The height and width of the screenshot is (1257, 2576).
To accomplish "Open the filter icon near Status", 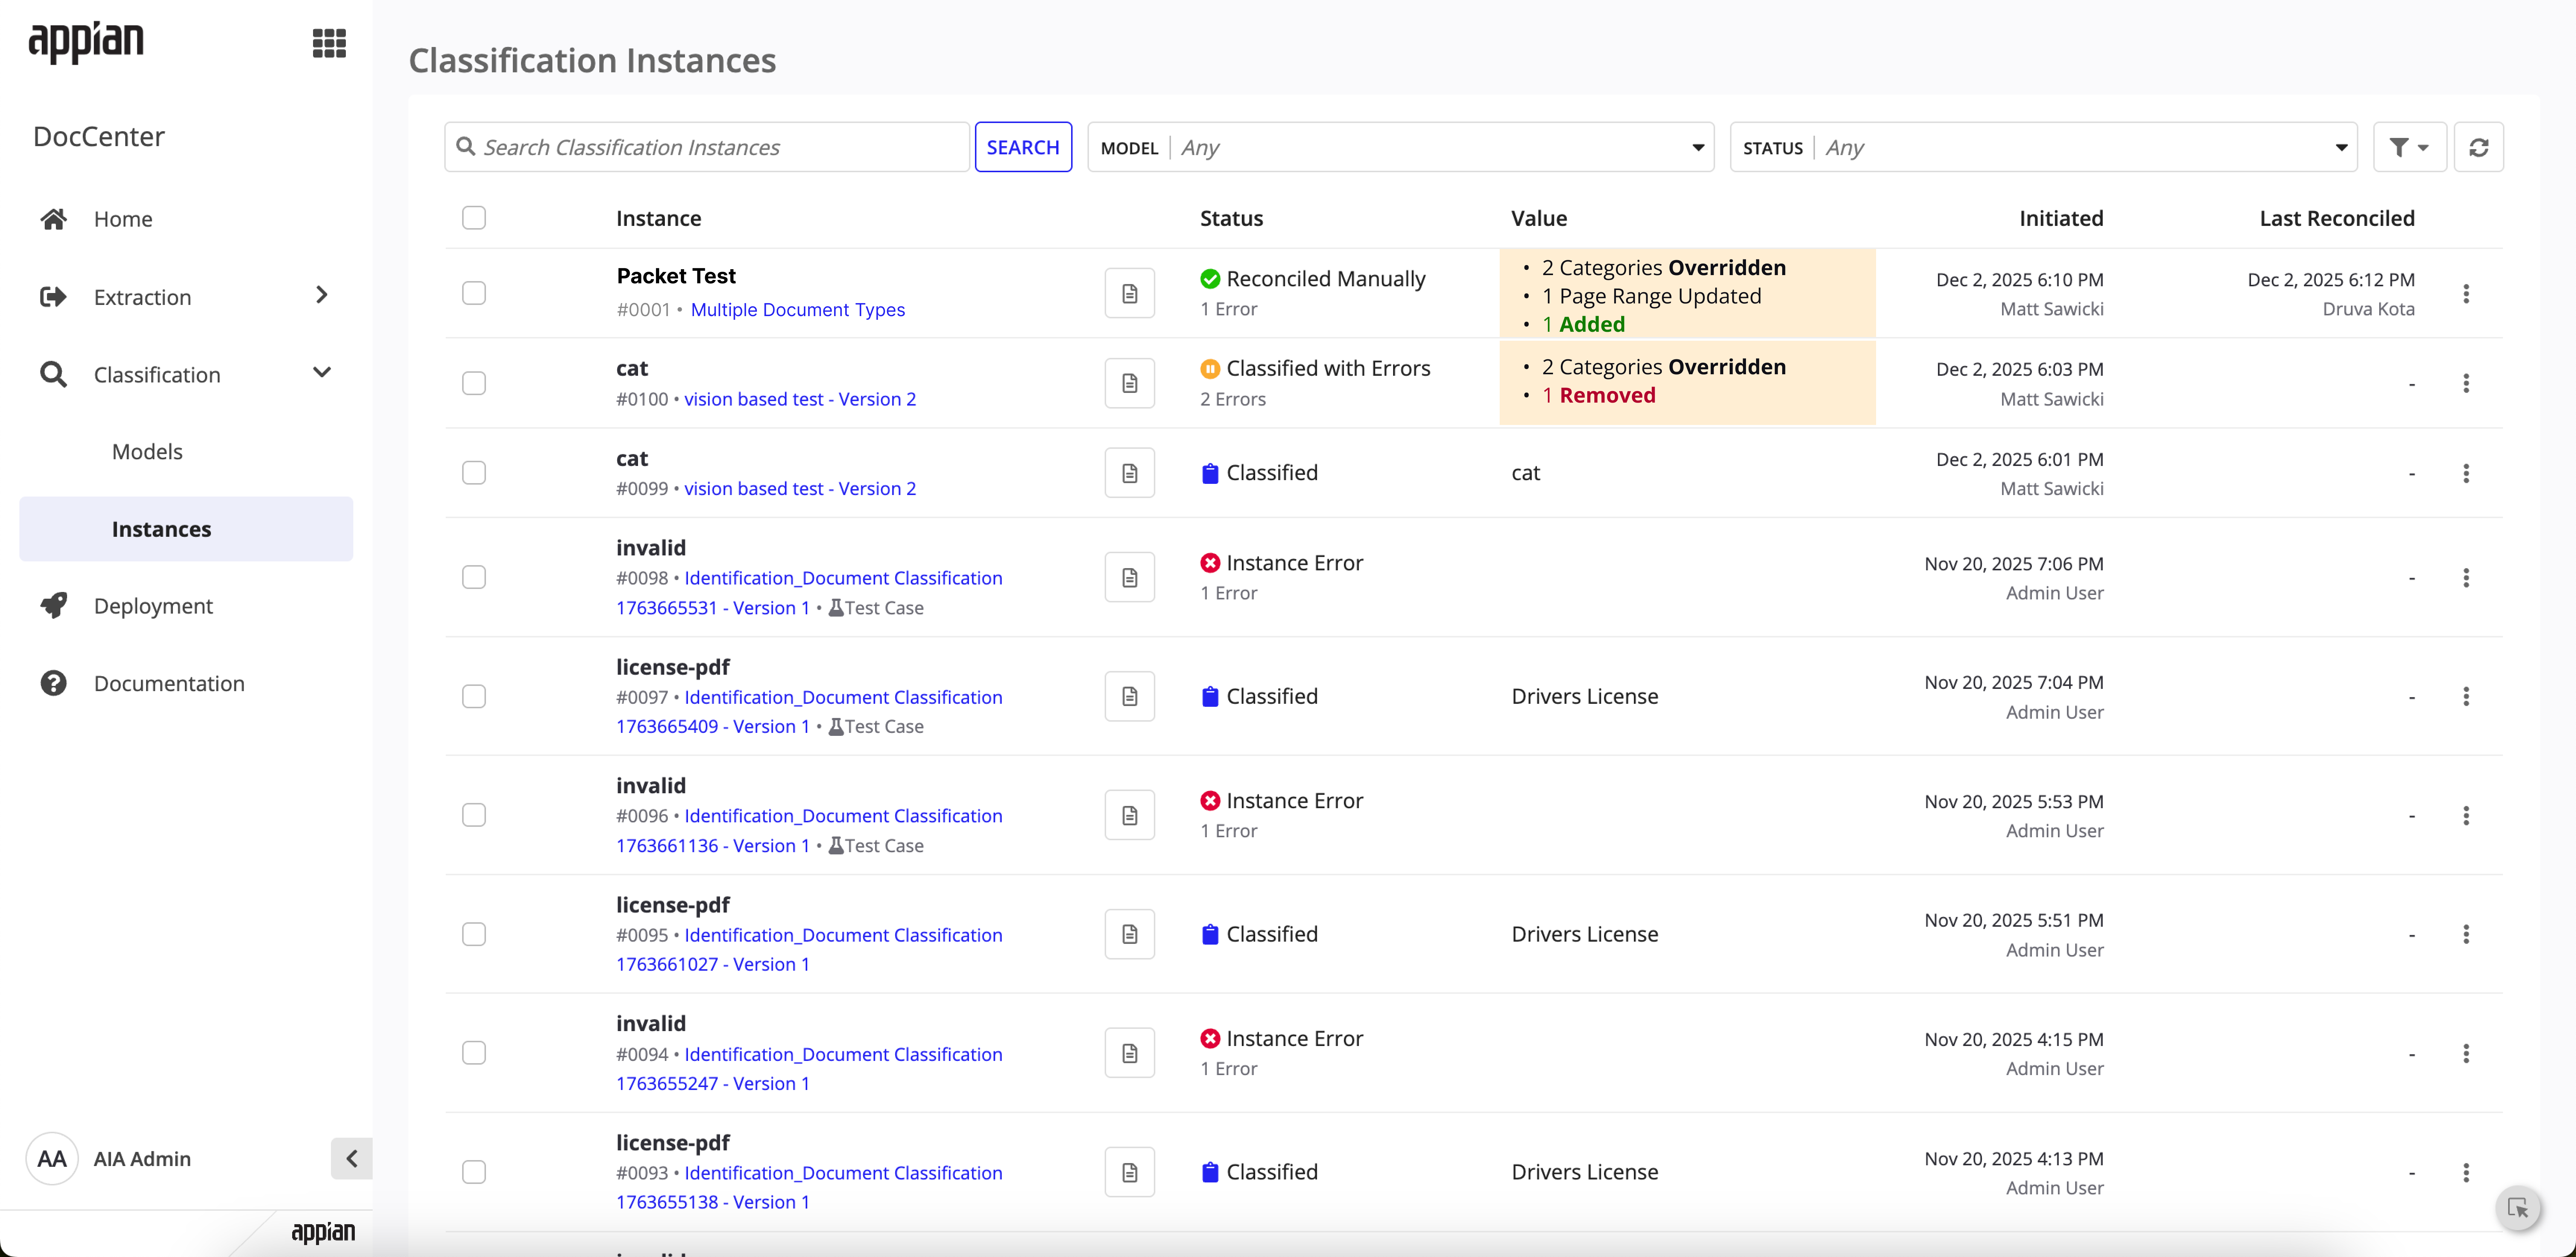I will coord(2409,146).
